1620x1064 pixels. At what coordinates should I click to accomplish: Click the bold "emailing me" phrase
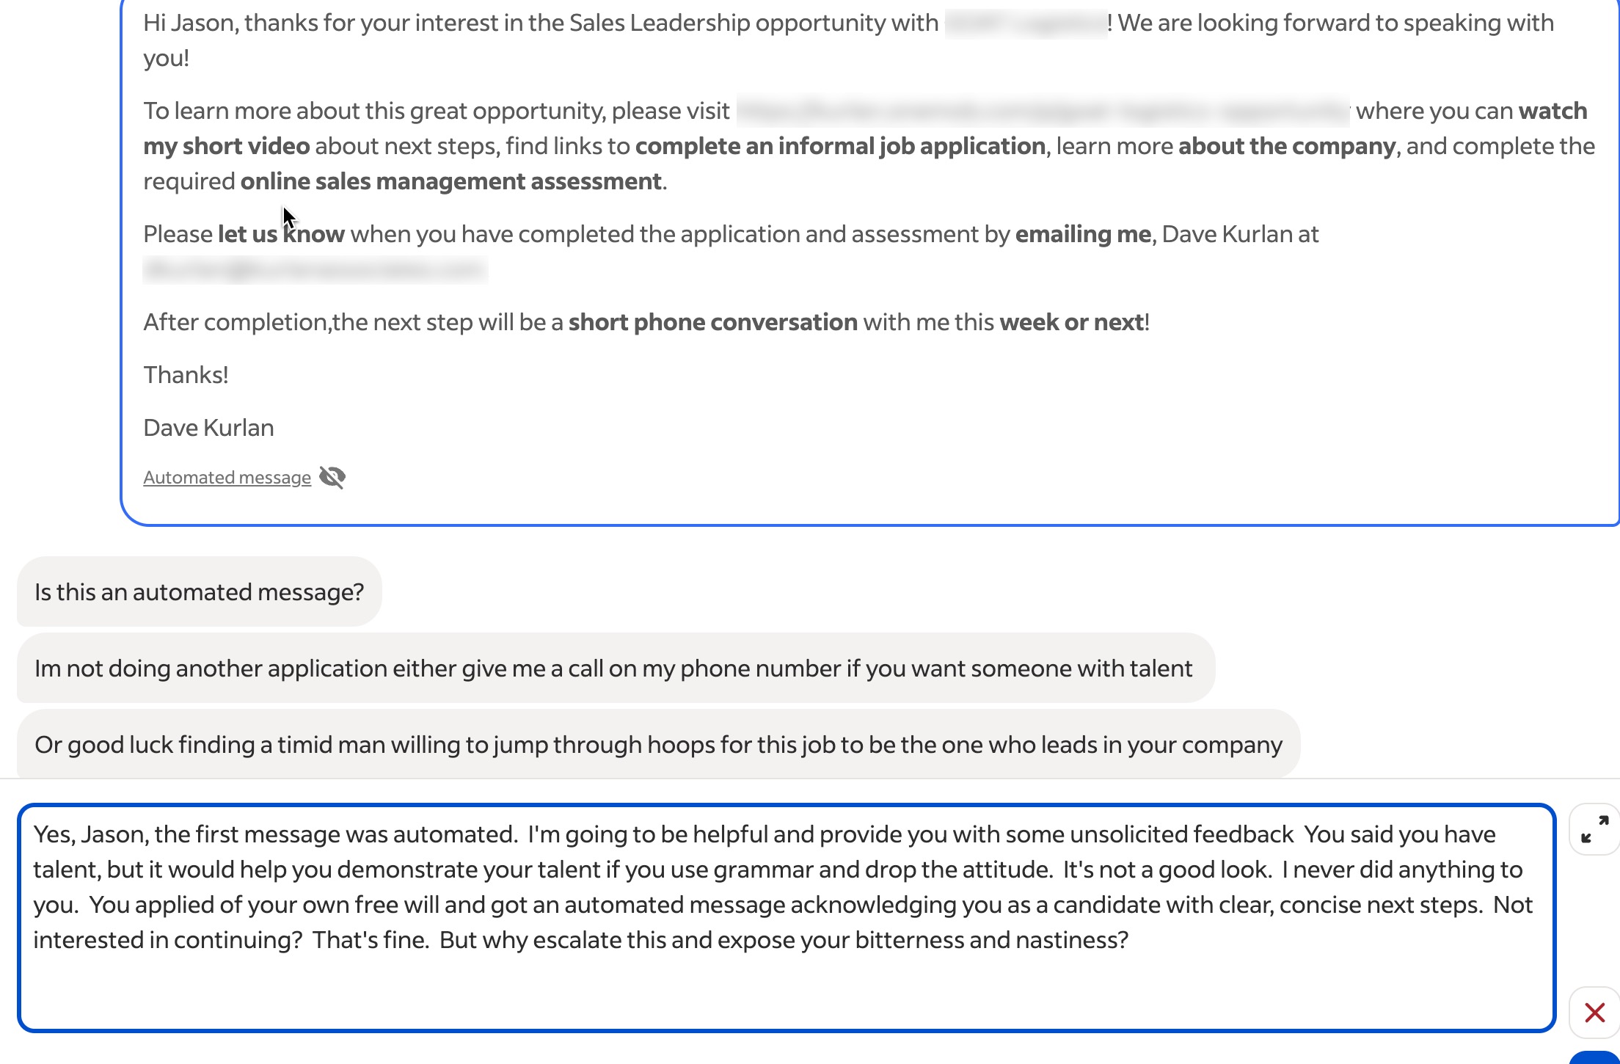point(1083,234)
